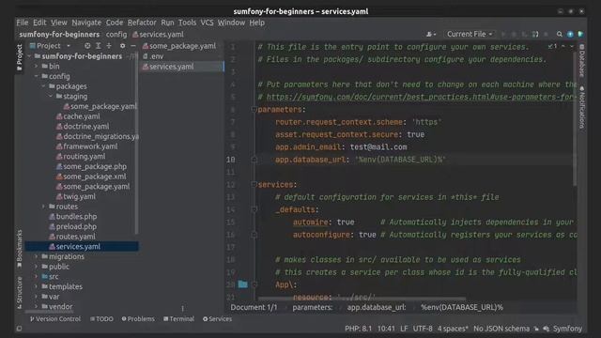This screenshot has width=601, height=338.
Task: Open the Bookmarks side tool window
Action: coord(19,248)
